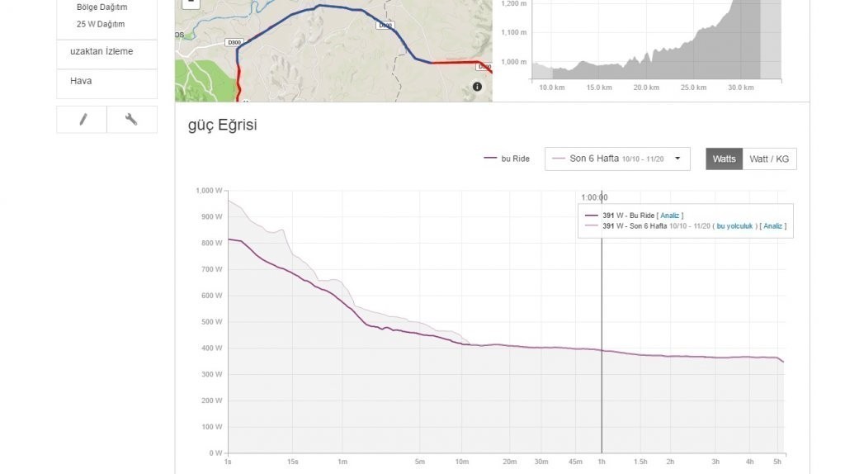Click the dropdown arrow beside 10/10 - 11/20

[677, 159]
